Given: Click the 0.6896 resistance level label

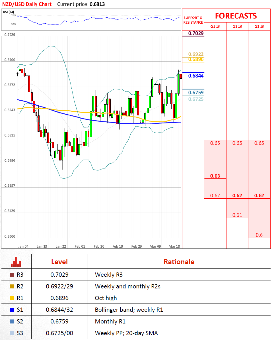Looking at the screenshot, I should (196, 59).
